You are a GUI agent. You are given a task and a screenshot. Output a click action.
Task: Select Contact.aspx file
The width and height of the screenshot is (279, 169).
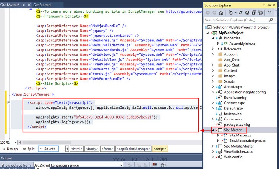pyautogui.click(x=234, y=103)
